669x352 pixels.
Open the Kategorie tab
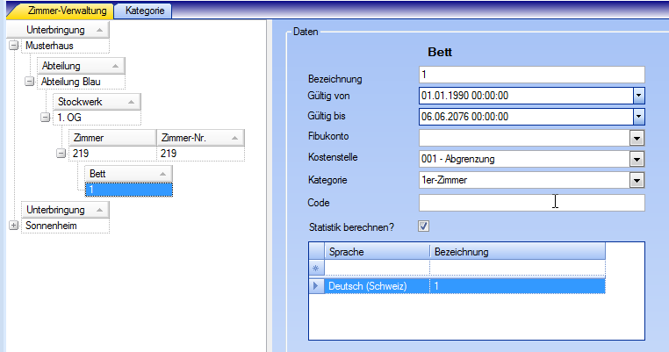(x=144, y=11)
